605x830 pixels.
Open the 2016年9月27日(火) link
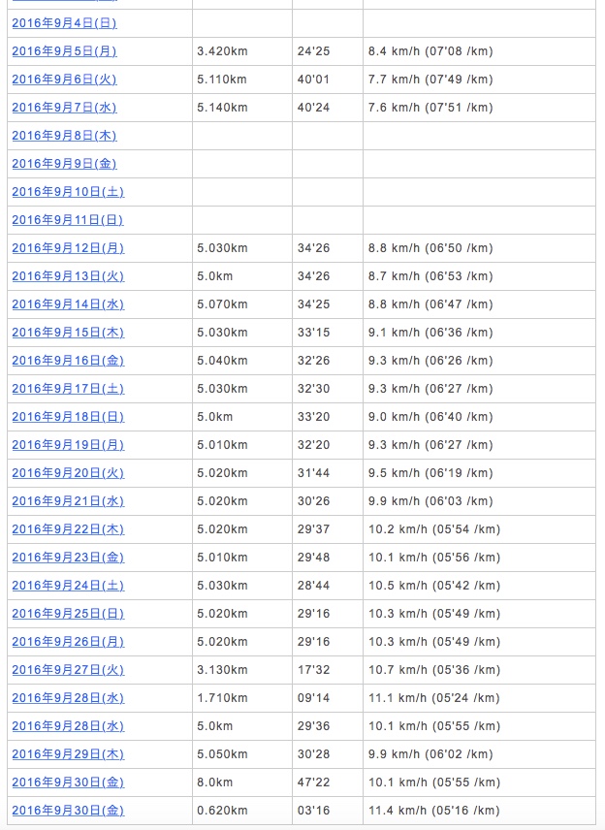coord(68,670)
